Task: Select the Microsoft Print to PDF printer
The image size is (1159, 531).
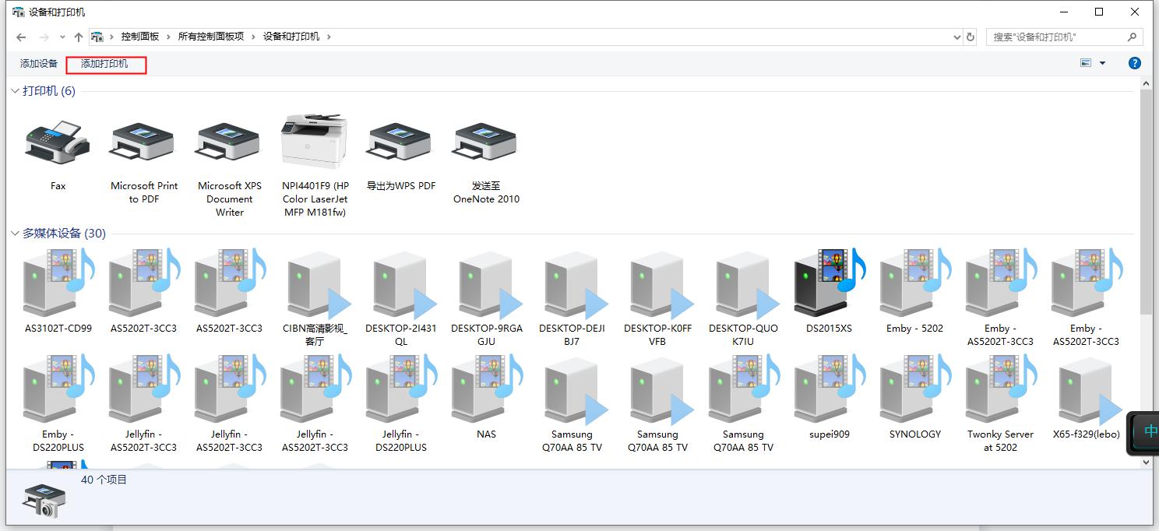Action: coord(143,143)
